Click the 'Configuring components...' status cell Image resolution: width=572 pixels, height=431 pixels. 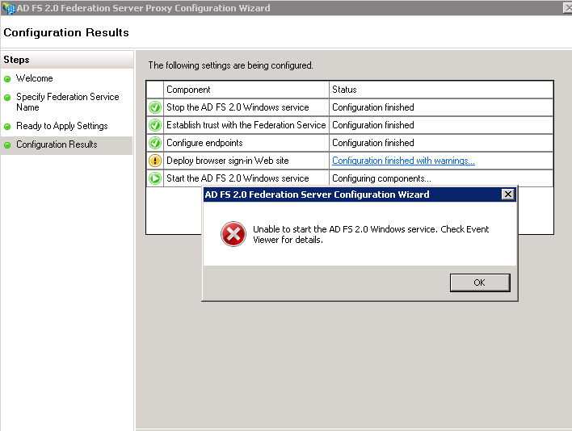point(441,178)
